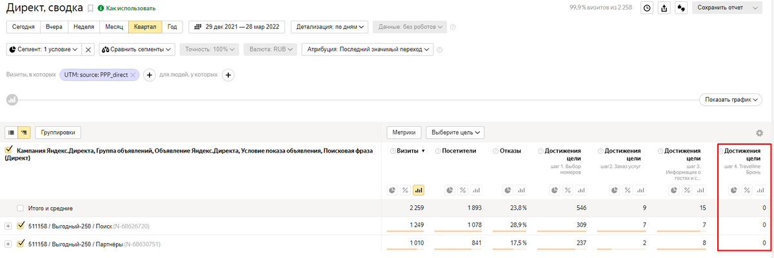The image size is (774, 258).
Task: Remove the UTM: source: PPP_direct filter
Action: pos(133,75)
